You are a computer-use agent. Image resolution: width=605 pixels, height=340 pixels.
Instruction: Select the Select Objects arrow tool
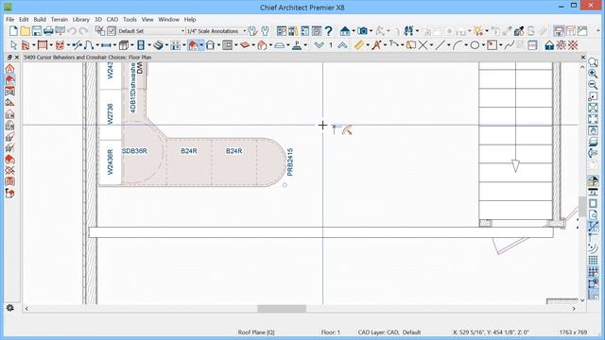13,45
